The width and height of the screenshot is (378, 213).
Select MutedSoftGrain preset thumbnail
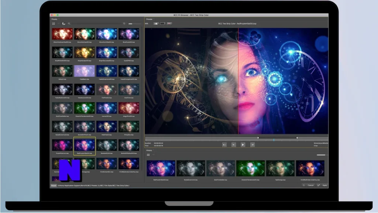click(85, 126)
